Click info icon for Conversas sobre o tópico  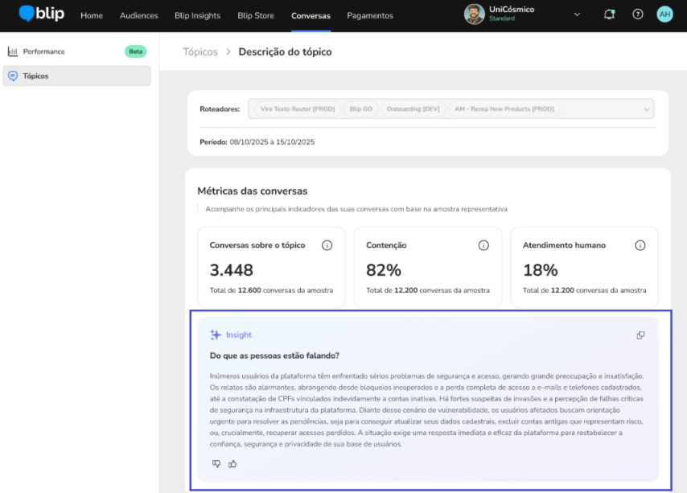coord(327,245)
